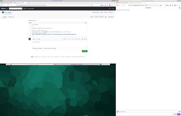Switch to YouTube tab in Twitch window

[122, 3]
